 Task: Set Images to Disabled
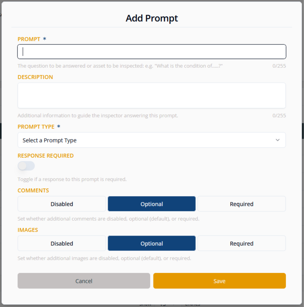62,244
